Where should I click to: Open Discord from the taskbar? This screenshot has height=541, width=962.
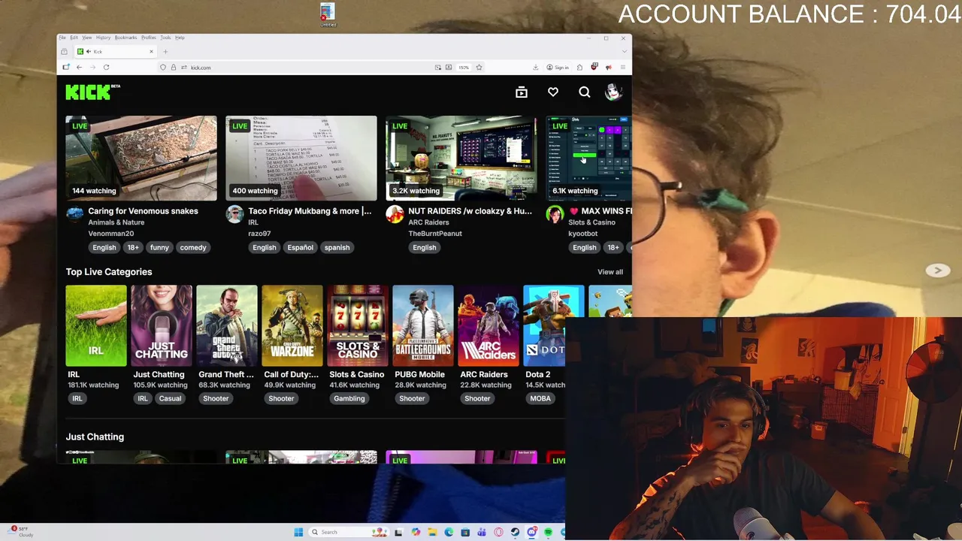pyautogui.click(x=531, y=532)
